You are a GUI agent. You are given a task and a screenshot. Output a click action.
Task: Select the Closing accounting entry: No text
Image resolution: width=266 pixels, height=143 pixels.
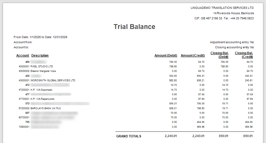(x=234, y=47)
